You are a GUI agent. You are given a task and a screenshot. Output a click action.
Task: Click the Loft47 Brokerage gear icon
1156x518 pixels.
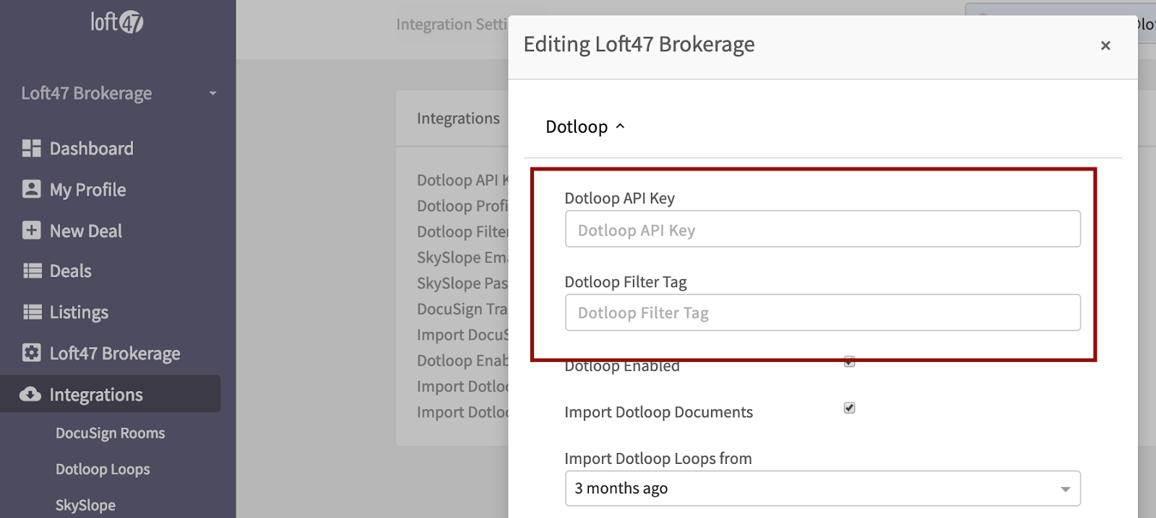coord(31,353)
